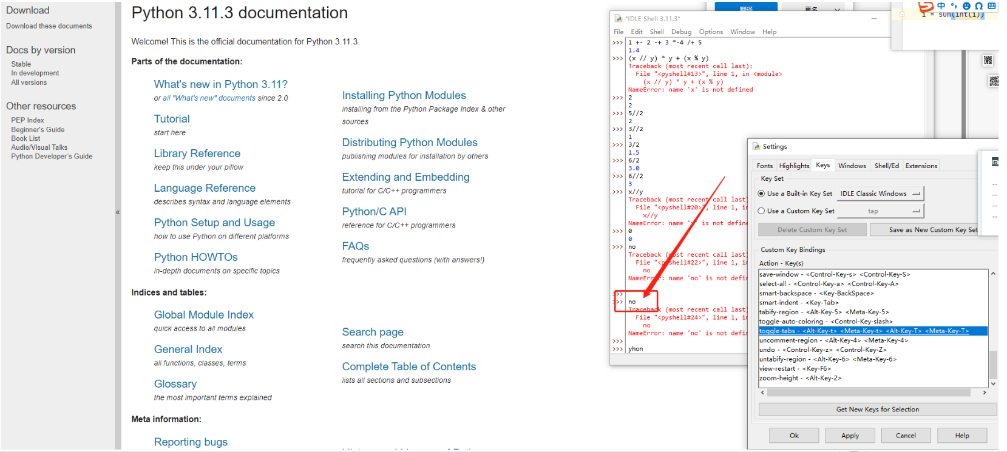Toggle Chinese input mode 中 icon

(941, 5)
